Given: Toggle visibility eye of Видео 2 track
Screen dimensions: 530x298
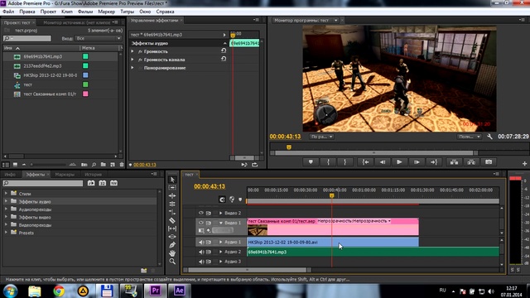Looking at the screenshot, I should pyautogui.click(x=200, y=213).
